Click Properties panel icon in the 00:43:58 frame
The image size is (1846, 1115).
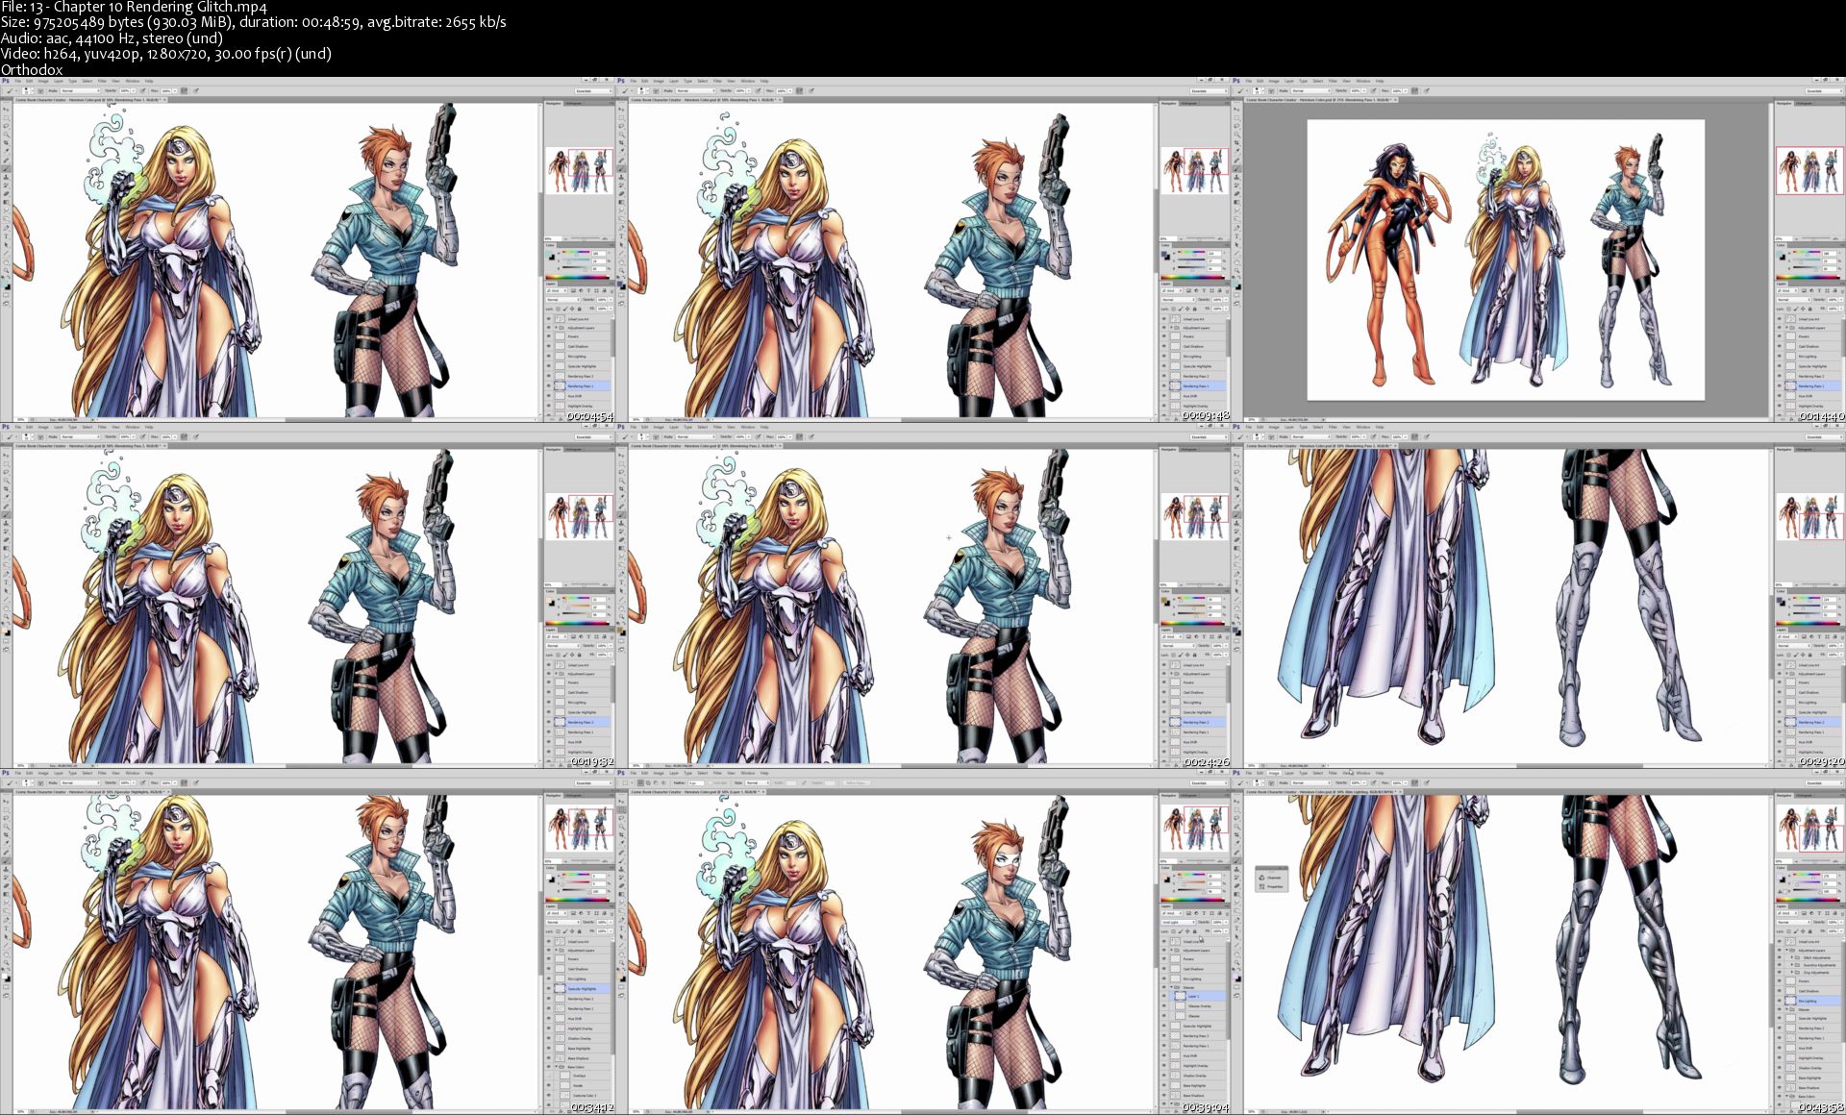pos(1261,886)
